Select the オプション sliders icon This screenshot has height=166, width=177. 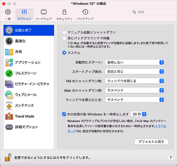point(24,12)
